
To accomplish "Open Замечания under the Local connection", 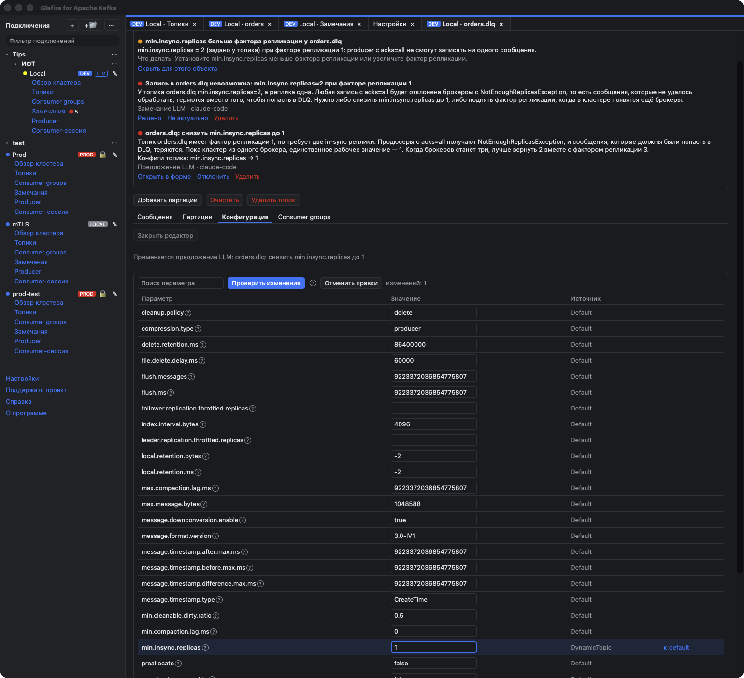I will pyautogui.click(x=48, y=112).
